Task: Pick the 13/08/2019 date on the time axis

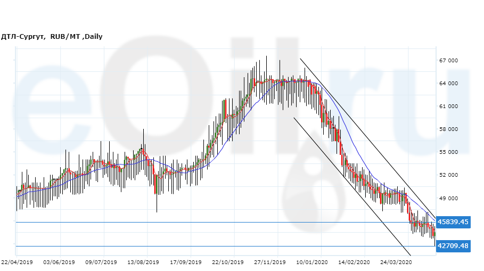Action: coord(143,262)
